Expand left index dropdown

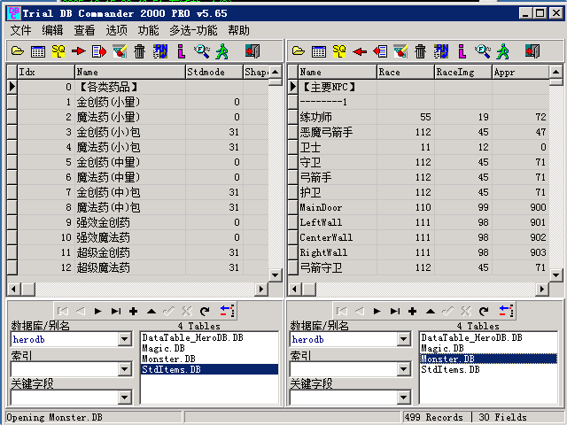tap(124, 369)
